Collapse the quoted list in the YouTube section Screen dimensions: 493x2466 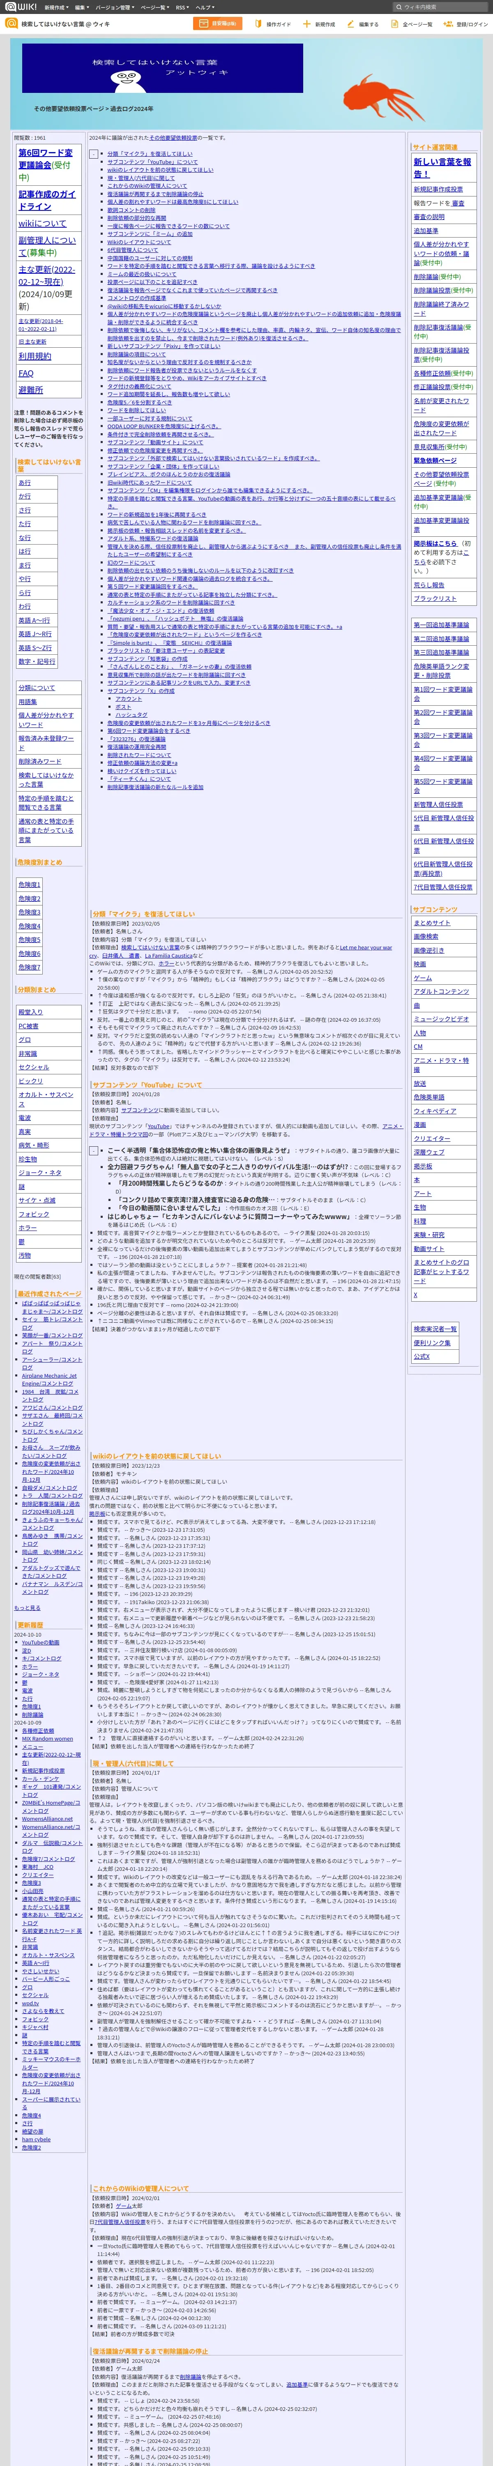(x=94, y=1151)
